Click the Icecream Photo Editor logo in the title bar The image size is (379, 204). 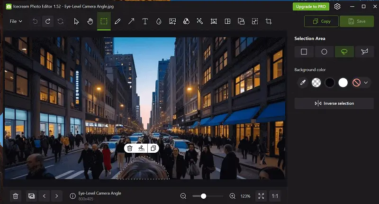(9, 7)
